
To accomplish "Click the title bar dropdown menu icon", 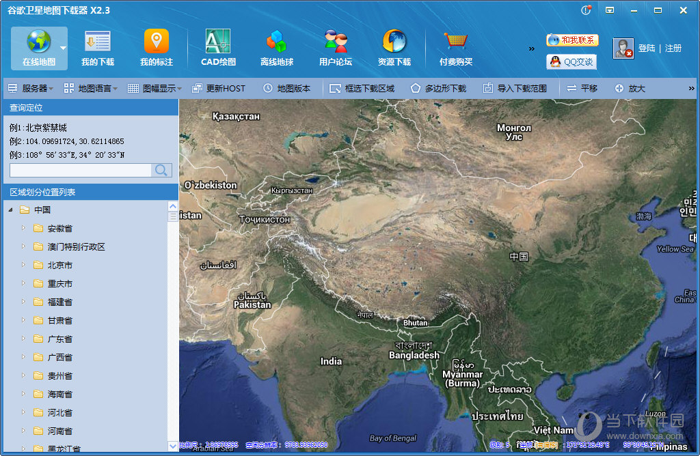I will 610,10.
